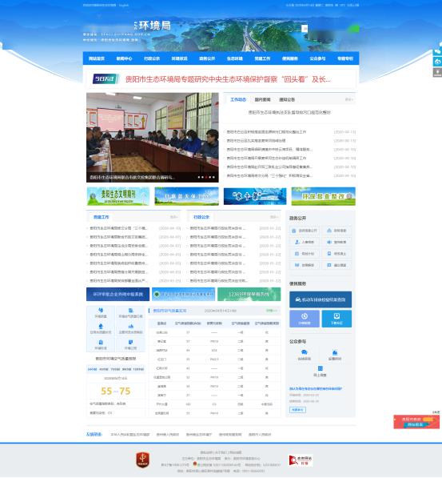Open 政务公开 navigation item
The image size is (442, 478).
[x=207, y=58]
